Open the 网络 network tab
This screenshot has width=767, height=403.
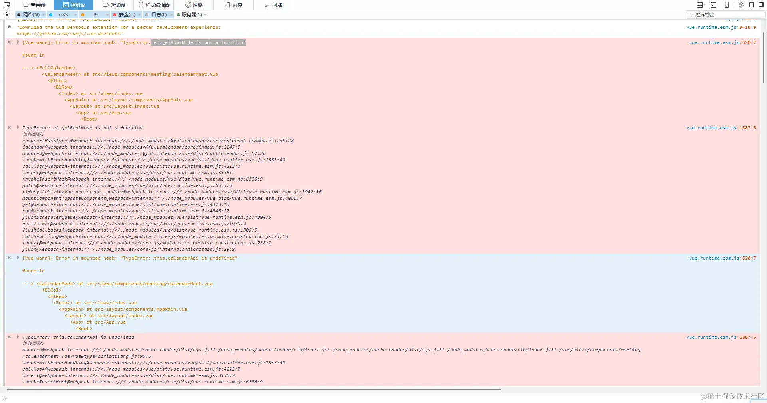[274, 5]
